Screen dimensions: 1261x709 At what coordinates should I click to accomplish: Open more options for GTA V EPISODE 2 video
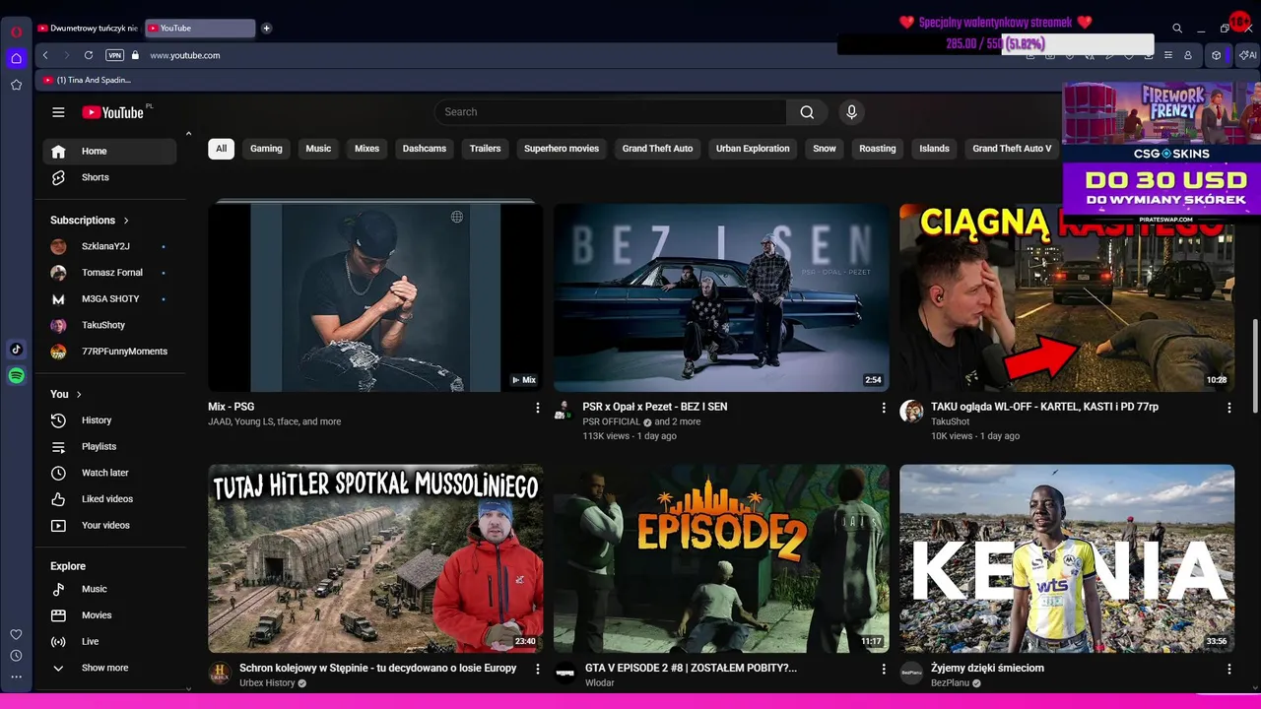coord(883,669)
